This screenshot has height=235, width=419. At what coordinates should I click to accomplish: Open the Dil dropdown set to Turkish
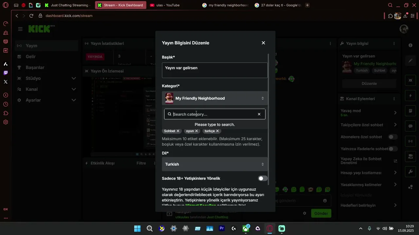click(215, 164)
